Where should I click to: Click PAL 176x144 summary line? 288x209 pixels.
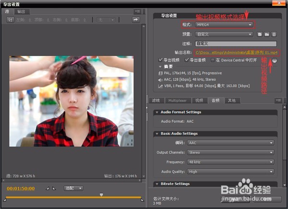click(x=192, y=73)
